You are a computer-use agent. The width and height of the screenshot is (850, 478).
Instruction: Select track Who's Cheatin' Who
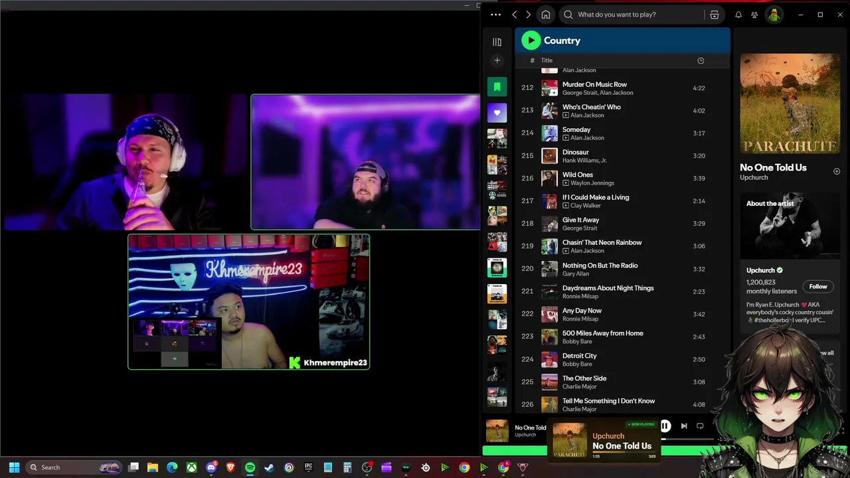click(622, 110)
